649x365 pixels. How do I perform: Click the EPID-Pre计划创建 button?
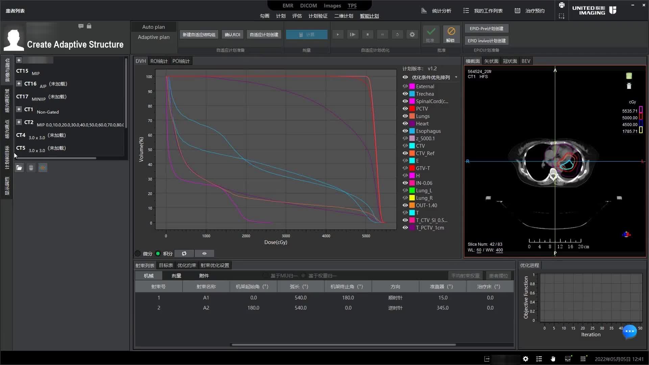[x=486, y=29]
